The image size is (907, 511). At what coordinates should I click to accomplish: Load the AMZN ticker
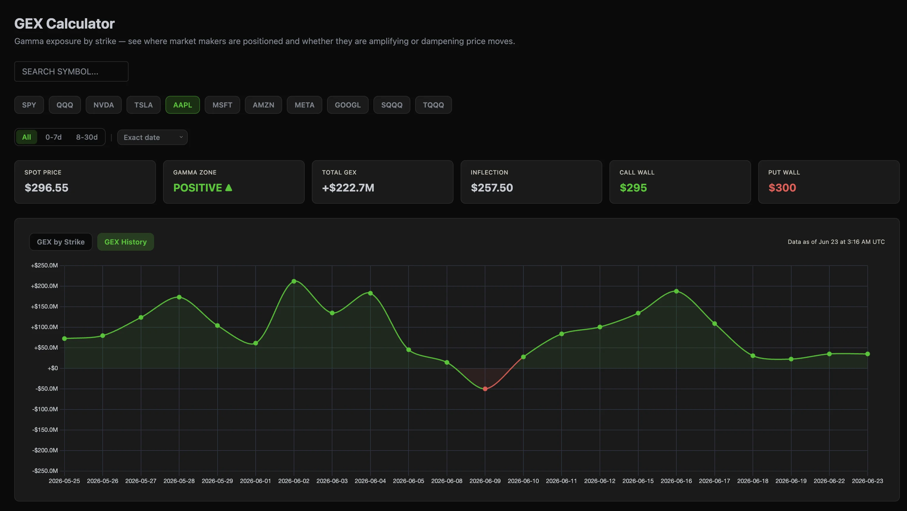point(263,105)
